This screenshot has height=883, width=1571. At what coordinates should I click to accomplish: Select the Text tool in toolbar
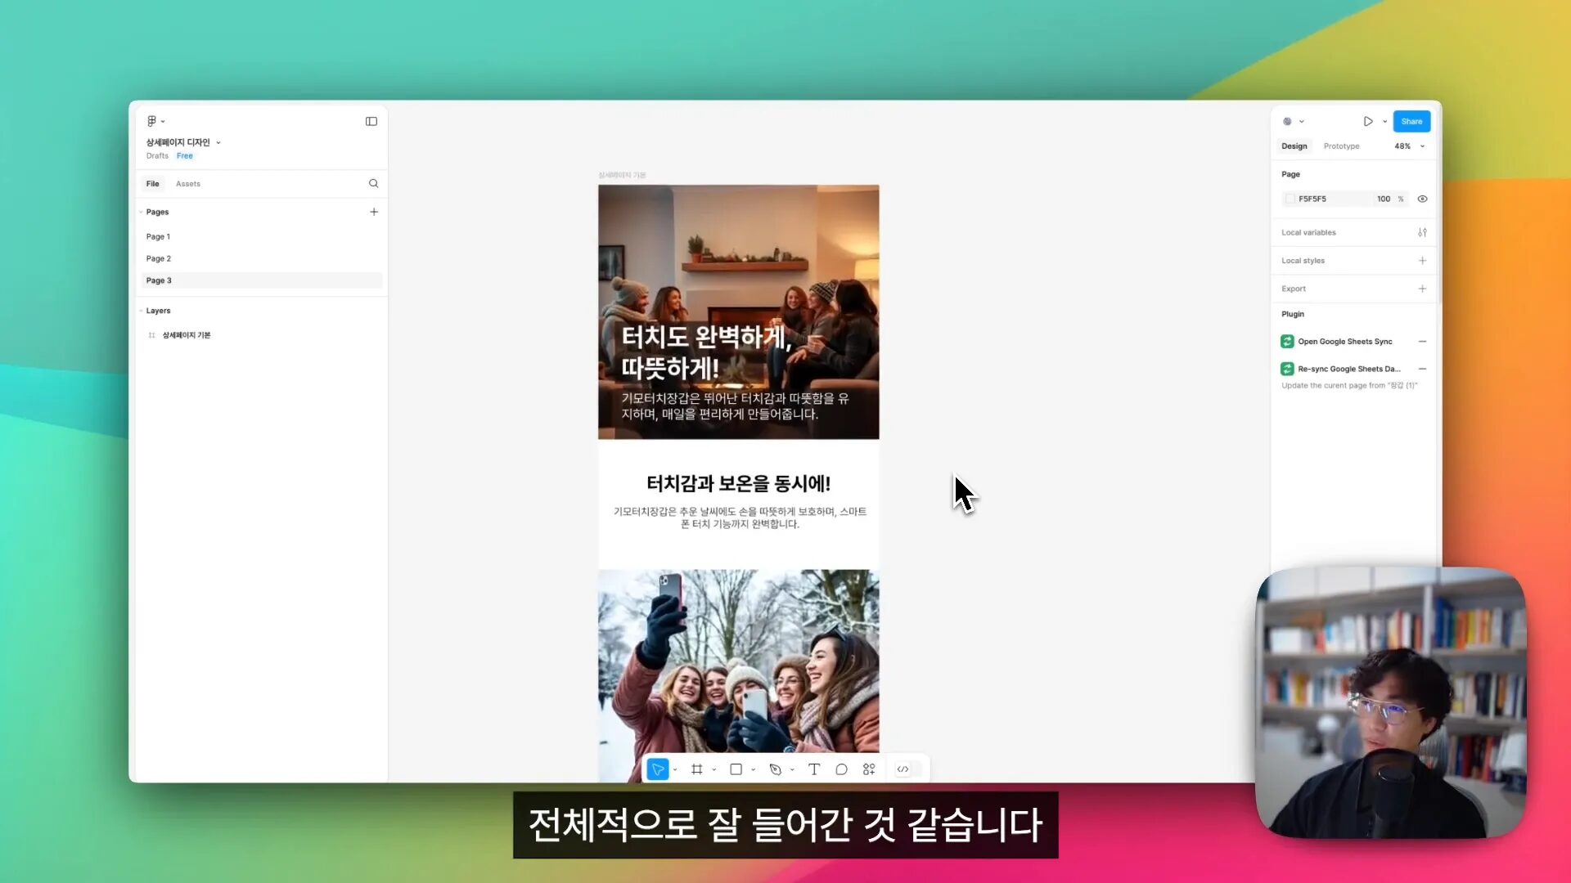coord(816,769)
